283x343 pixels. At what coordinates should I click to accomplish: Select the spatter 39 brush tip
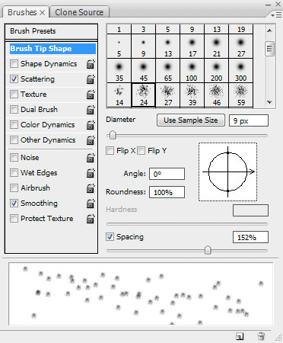[192, 95]
